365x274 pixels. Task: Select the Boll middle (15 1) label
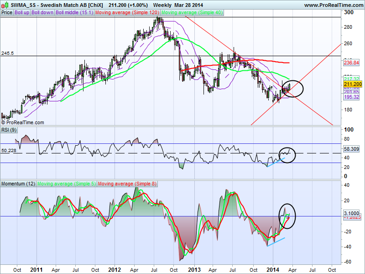pos(74,13)
